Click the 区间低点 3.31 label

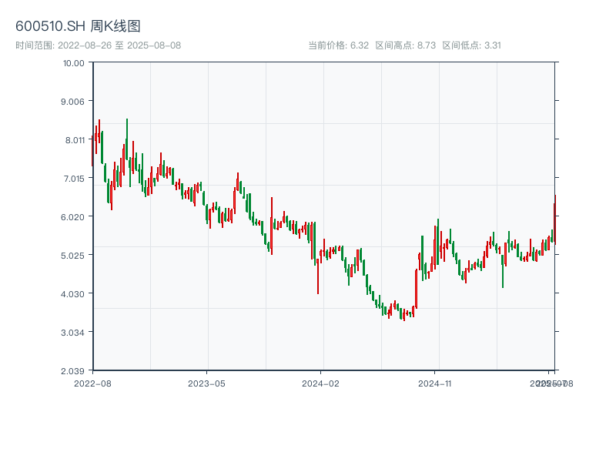coord(472,45)
